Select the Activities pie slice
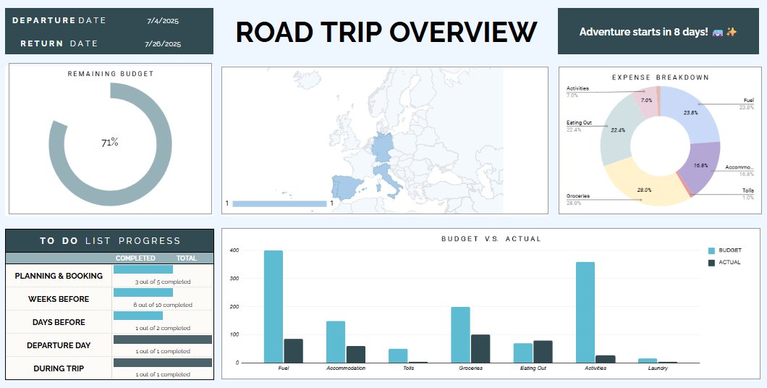 tap(645, 99)
